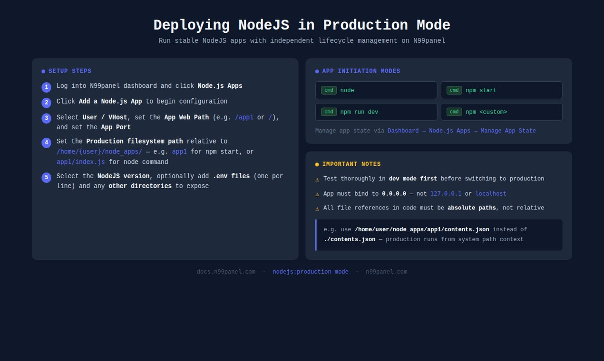604x361 pixels.
Task: Click the '0.0.0.0' bind address text
Action: 394,194
